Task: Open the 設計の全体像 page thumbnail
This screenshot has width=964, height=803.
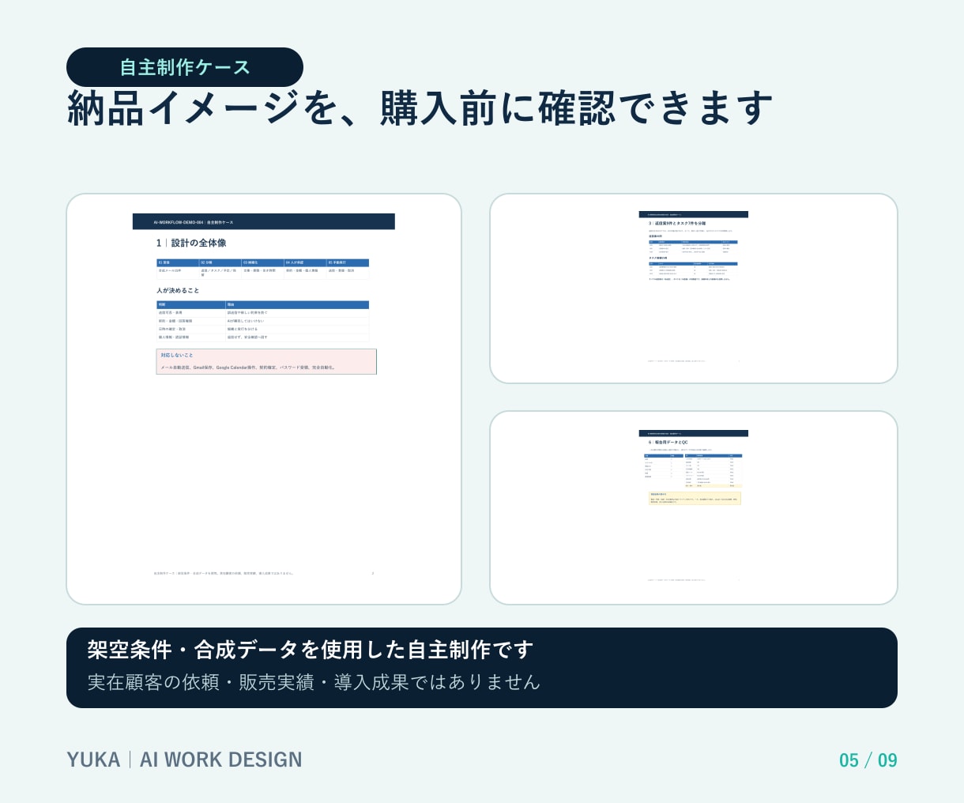Action: click(264, 399)
